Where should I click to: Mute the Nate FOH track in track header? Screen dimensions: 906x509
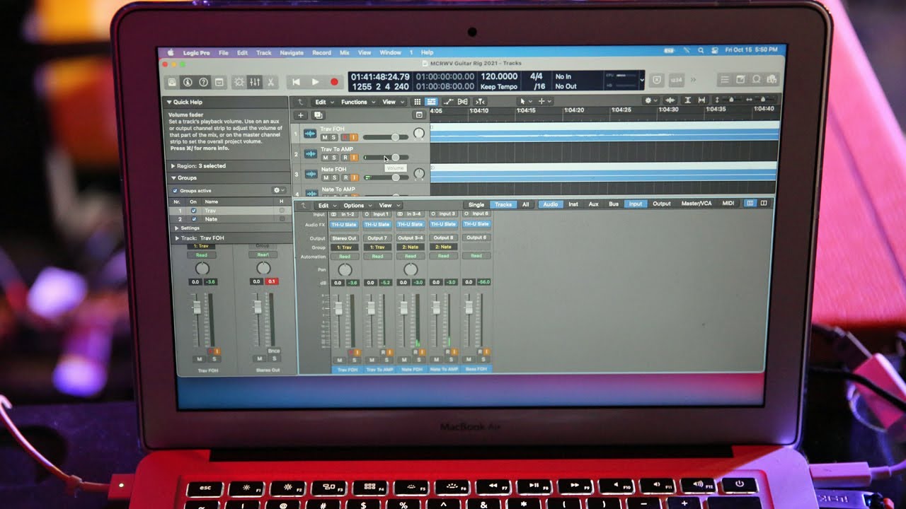[325, 177]
